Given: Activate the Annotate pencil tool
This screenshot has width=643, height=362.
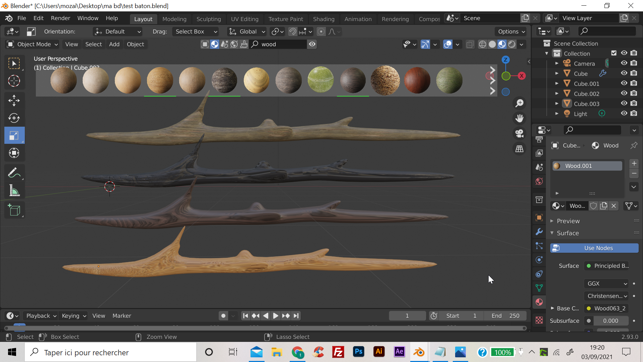Looking at the screenshot, I should (14, 173).
